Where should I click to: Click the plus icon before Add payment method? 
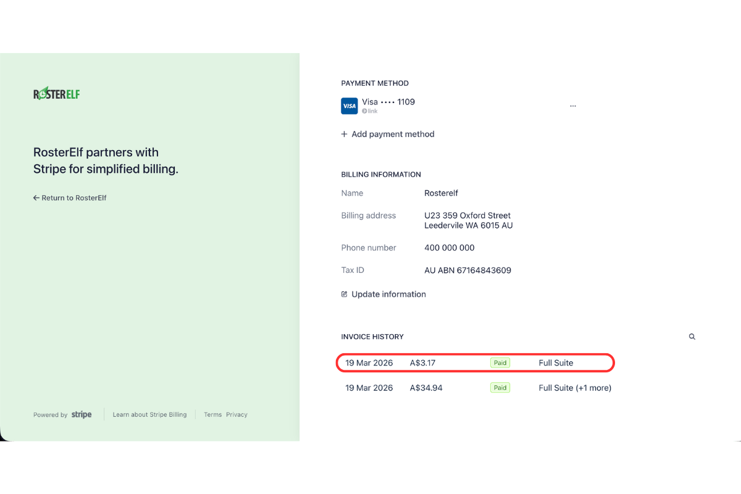point(344,134)
